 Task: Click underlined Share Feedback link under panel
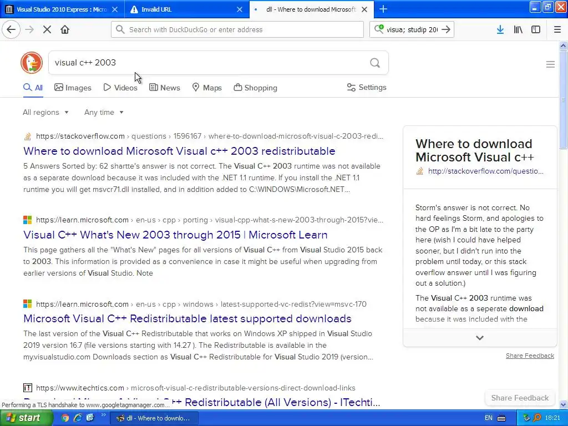(530, 356)
